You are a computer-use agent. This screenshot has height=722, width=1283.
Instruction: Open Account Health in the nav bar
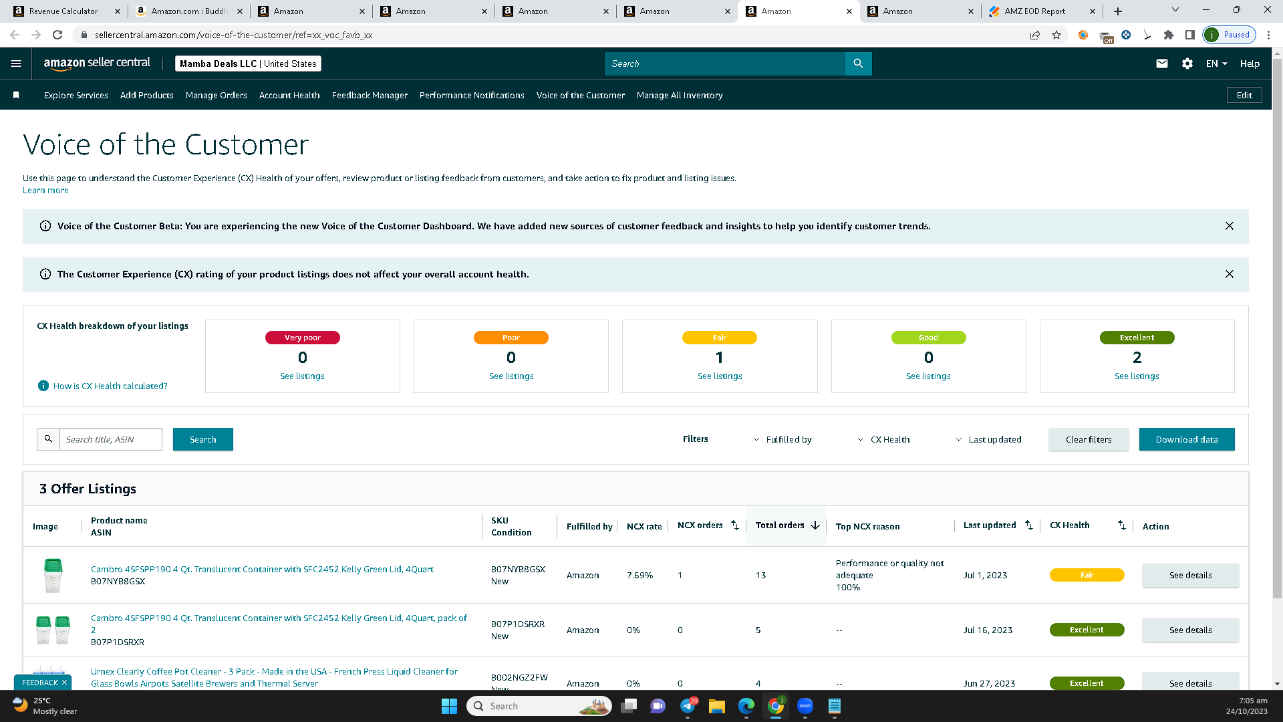coord(289,95)
